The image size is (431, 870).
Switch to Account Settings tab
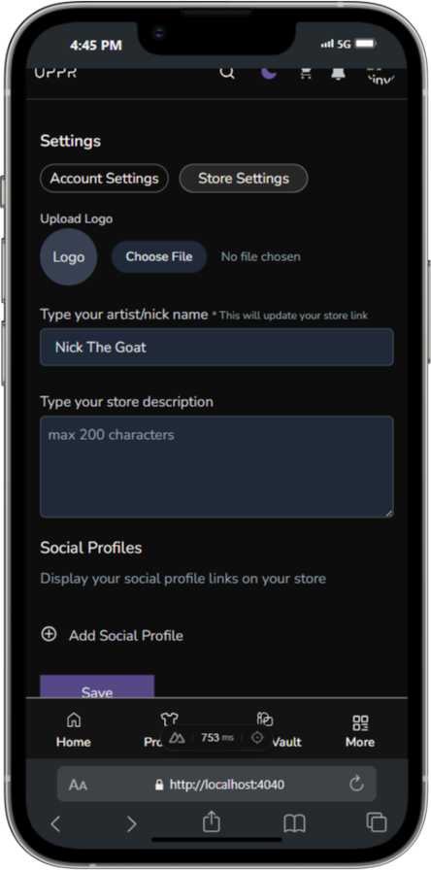pos(104,178)
